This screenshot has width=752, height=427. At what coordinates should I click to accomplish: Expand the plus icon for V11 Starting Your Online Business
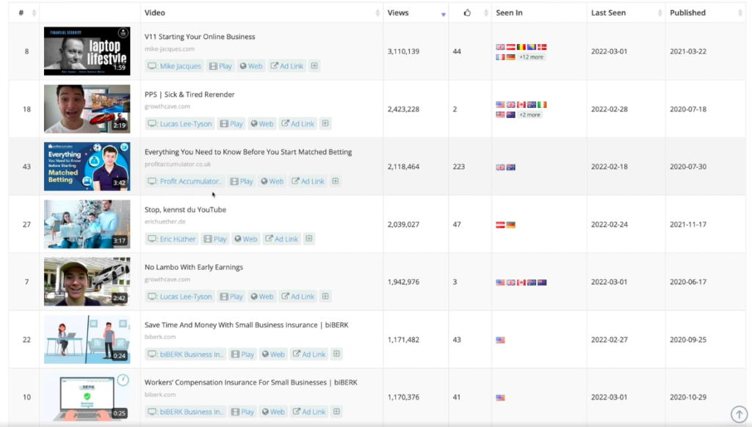[x=314, y=65]
